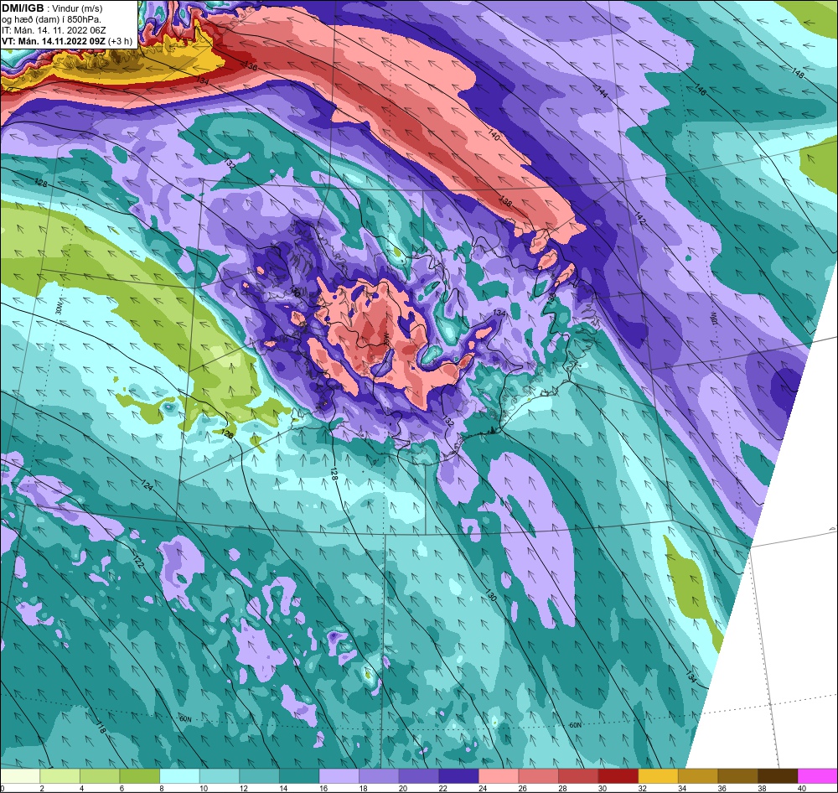
Task: Click the dark teal 14–16 legend swatch
Action: 299,776
